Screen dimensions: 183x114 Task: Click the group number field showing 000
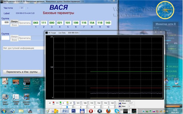[5, 23]
